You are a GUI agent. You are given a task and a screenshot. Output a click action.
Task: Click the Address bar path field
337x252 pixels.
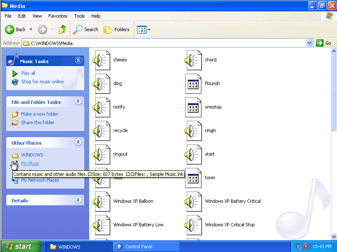point(165,43)
